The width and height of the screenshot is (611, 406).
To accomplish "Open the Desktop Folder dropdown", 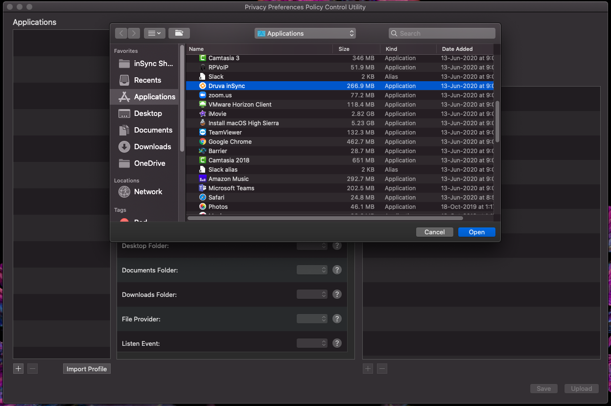I will tap(312, 246).
